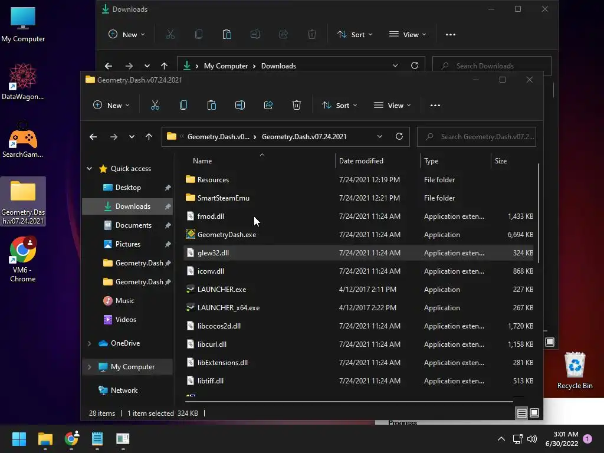Open the See more ellipsis in Geometry.Dash window

(435, 105)
